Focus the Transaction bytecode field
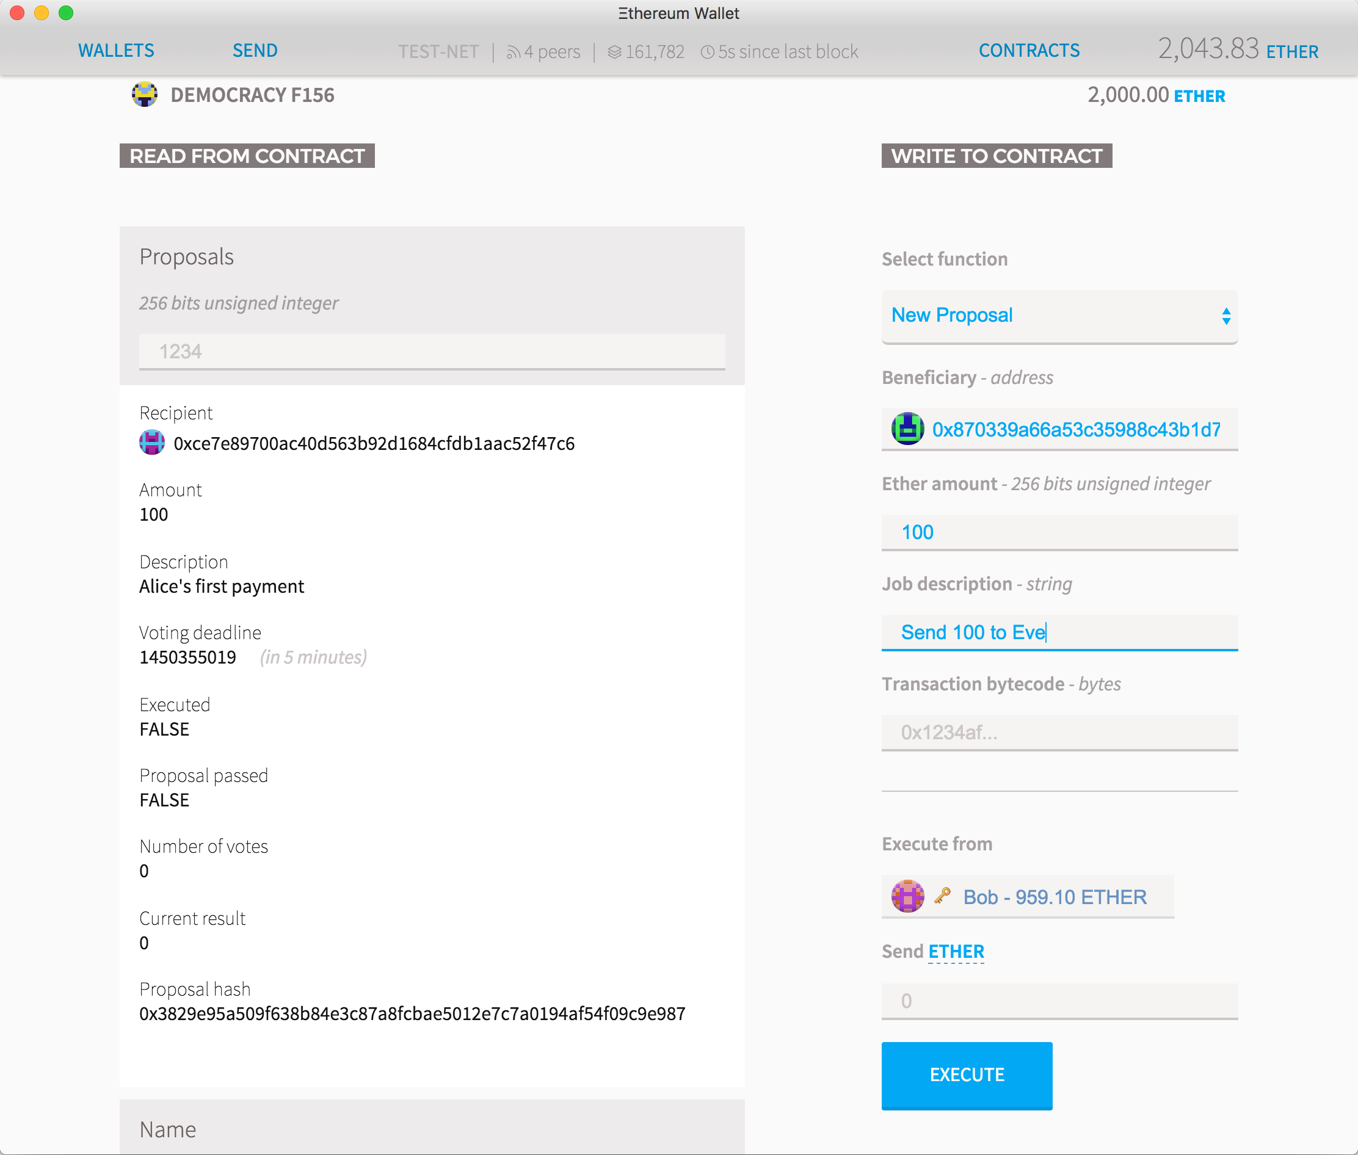The height and width of the screenshot is (1155, 1358). (x=1059, y=732)
